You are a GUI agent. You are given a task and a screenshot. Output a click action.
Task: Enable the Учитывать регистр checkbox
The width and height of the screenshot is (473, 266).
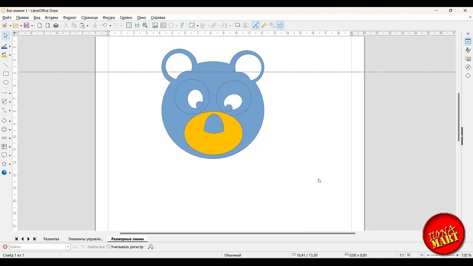coord(109,247)
